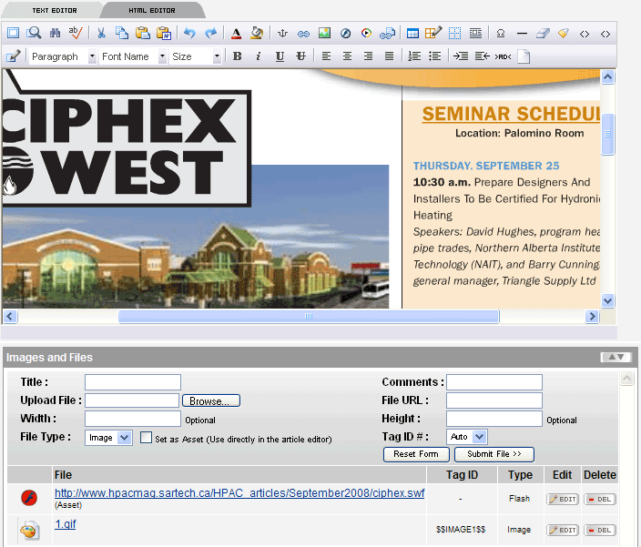Redo the last edit

point(210,33)
